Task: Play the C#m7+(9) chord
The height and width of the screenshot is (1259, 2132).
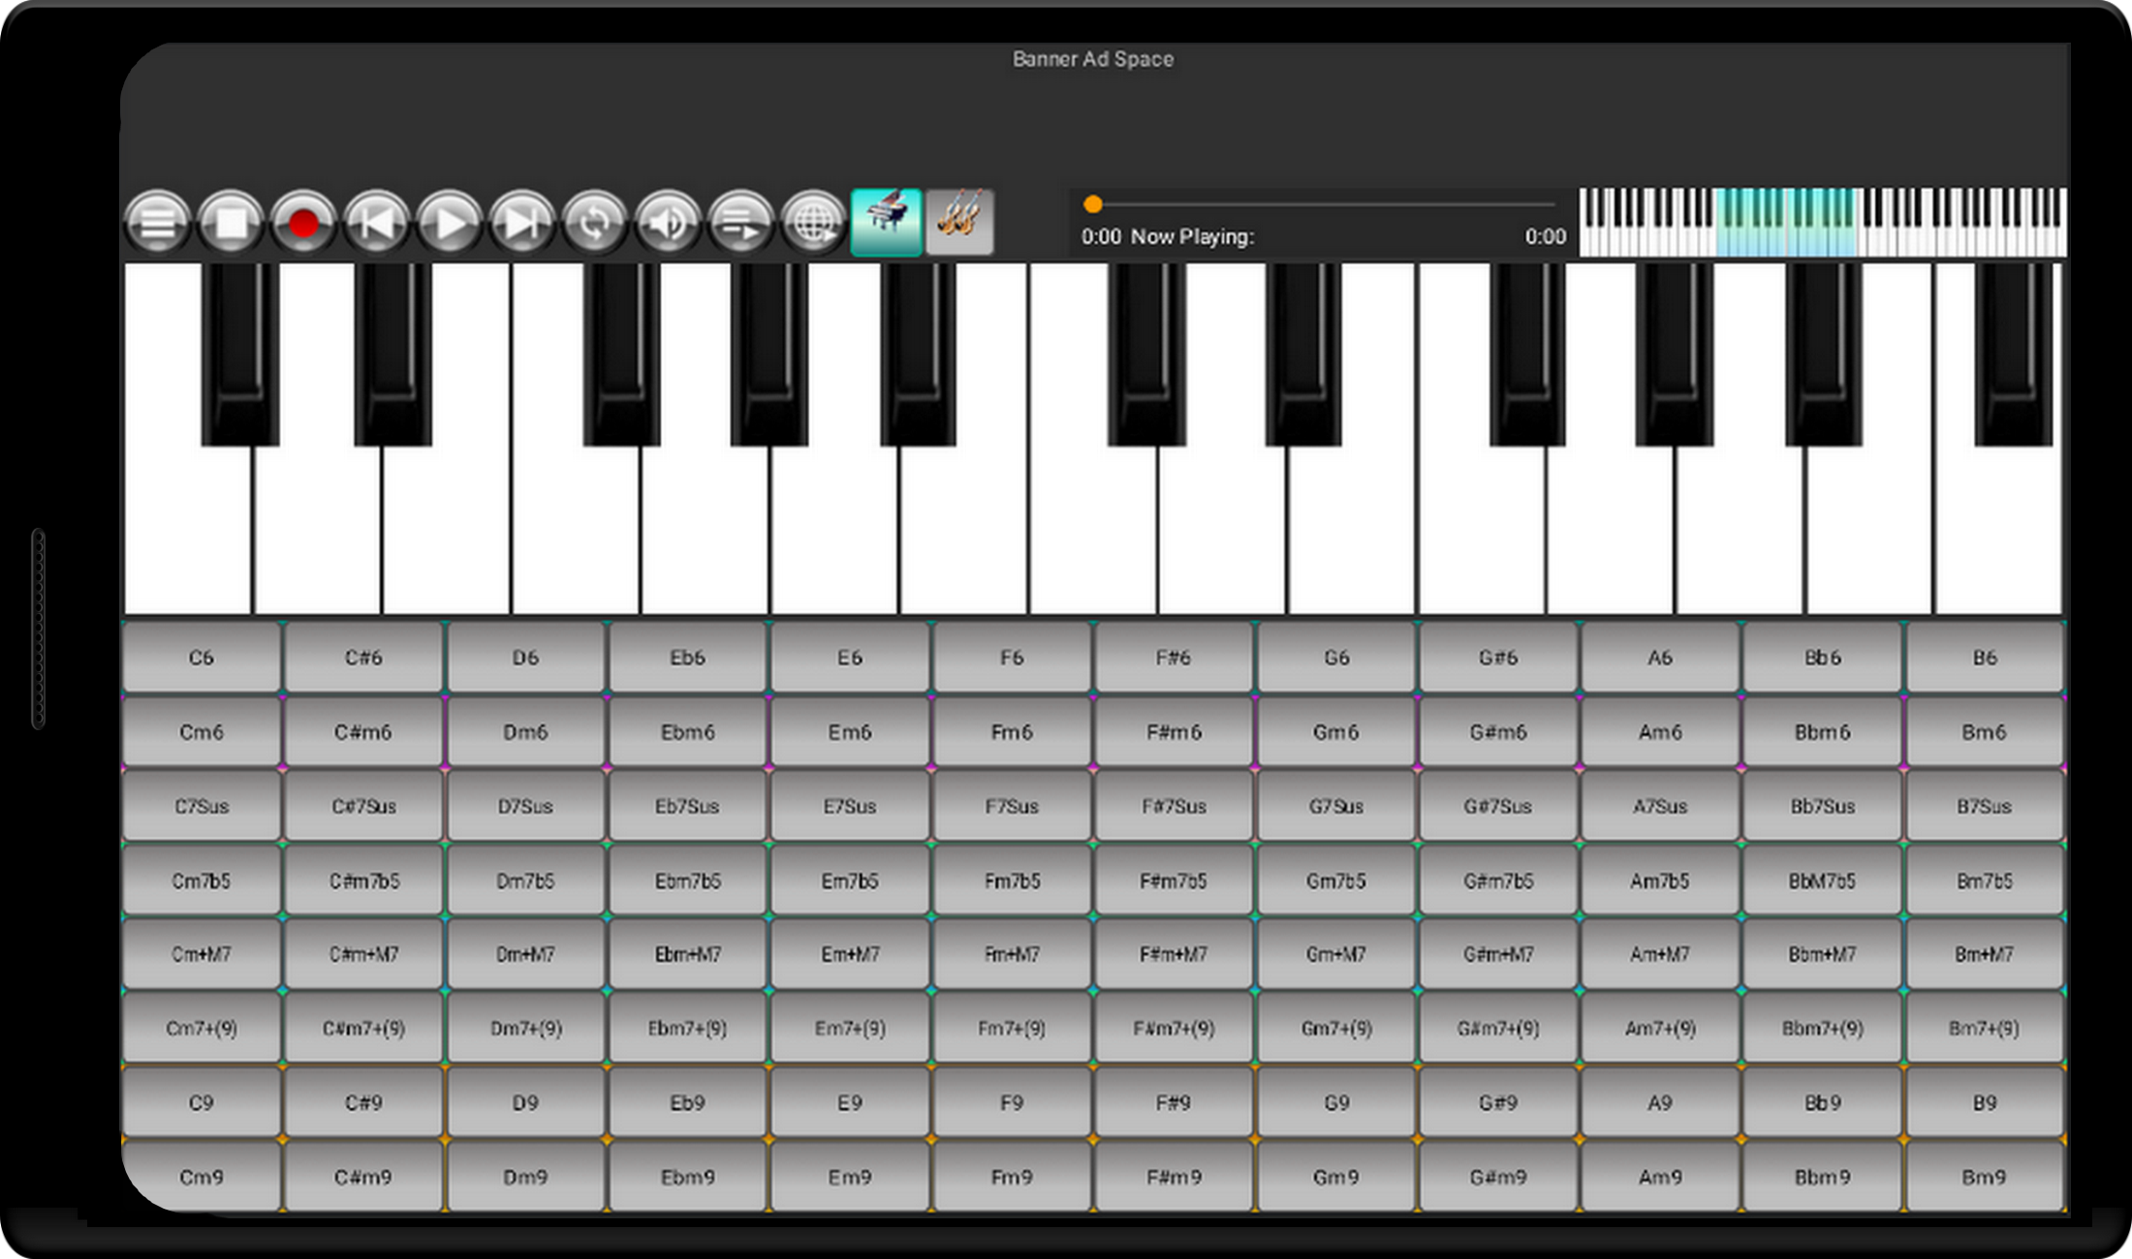Action: 363,1029
